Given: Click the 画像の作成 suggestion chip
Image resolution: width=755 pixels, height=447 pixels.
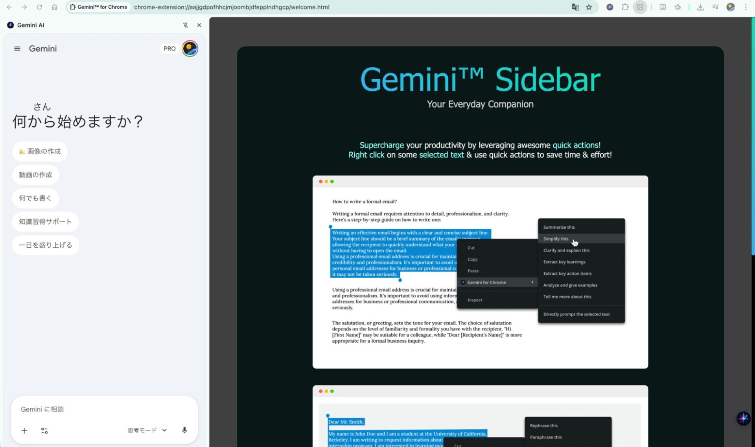Looking at the screenshot, I should tap(39, 151).
